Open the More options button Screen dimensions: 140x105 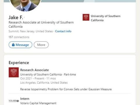pos(41,45)
